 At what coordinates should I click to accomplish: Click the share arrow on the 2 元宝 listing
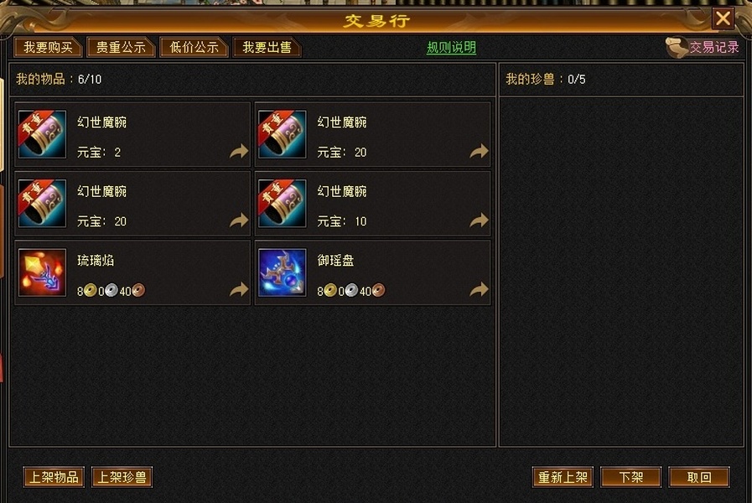click(239, 152)
